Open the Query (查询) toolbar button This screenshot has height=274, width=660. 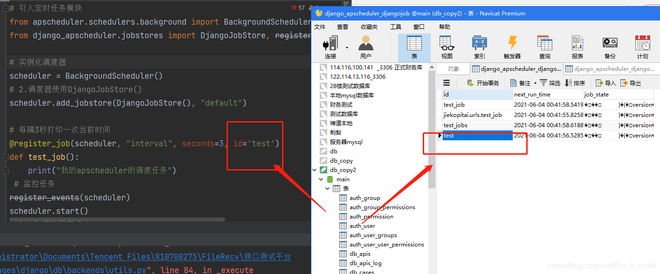545,48
